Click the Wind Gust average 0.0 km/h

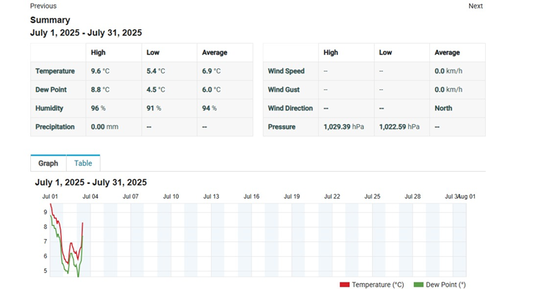tap(448, 89)
